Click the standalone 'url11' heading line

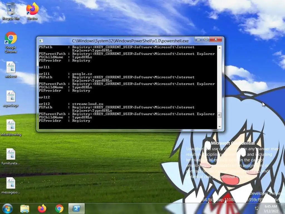[44, 67]
